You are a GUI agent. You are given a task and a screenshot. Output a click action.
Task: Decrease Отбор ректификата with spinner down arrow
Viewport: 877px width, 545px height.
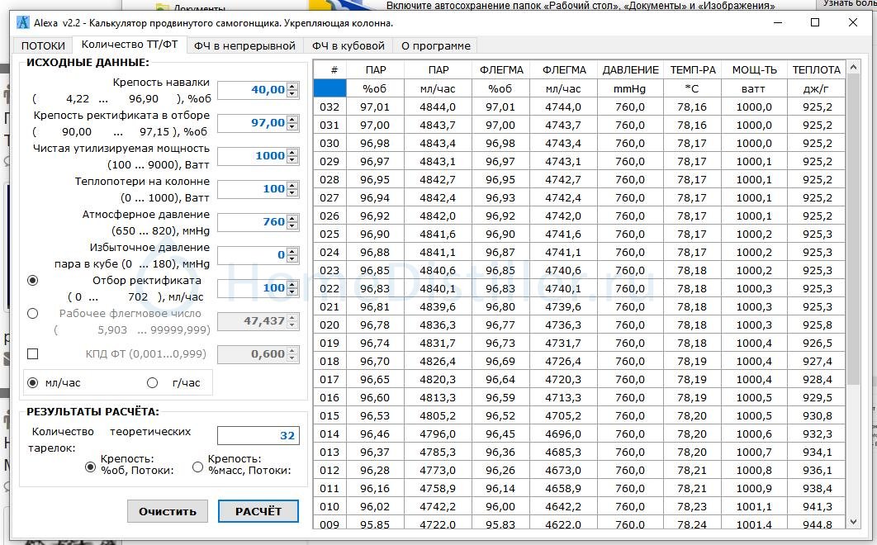click(x=292, y=292)
